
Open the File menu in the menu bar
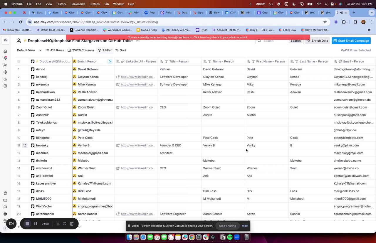(29, 4)
